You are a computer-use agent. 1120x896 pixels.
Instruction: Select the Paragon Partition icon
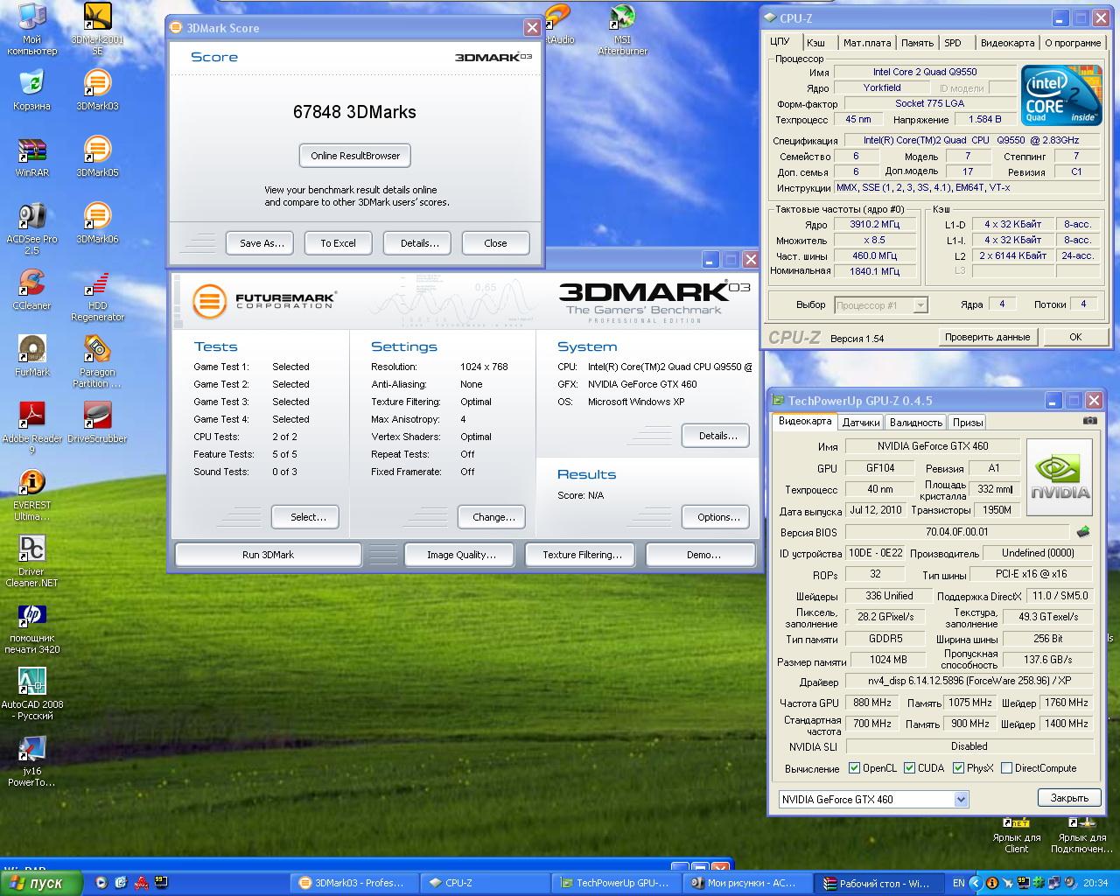(97, 362)
